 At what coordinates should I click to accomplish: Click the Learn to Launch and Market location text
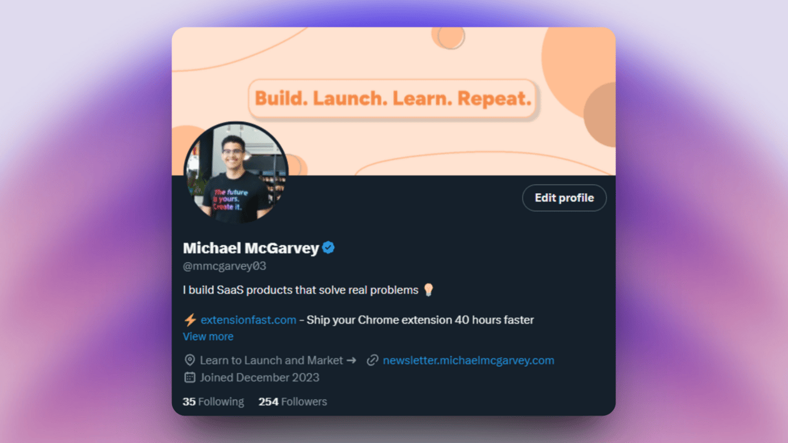point(271,360)
